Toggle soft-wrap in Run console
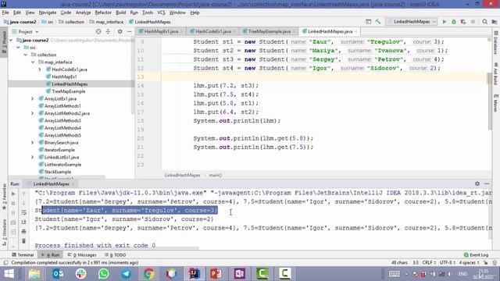The image size is (500, 281). point(24,212)
